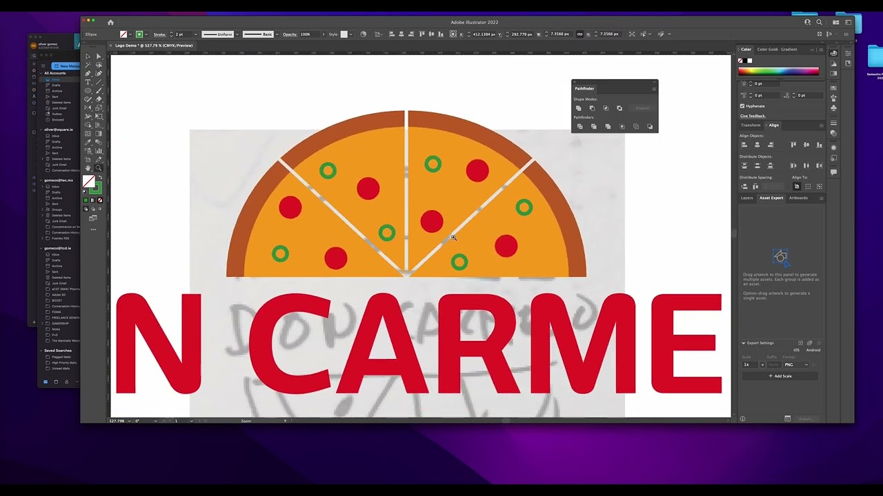The width and height of the screenshot is (883, 496).
Task: Open the fill color dropdown in control bar
Action: tap(130, 34)
